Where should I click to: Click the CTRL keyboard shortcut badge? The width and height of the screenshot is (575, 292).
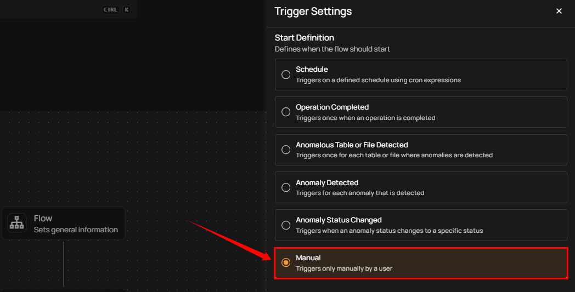pyautogui.click(x=110, y=9)
